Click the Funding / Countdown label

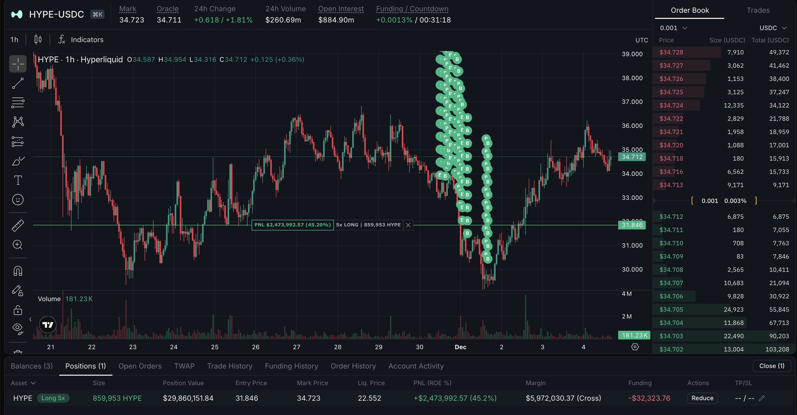click(412, 9)
